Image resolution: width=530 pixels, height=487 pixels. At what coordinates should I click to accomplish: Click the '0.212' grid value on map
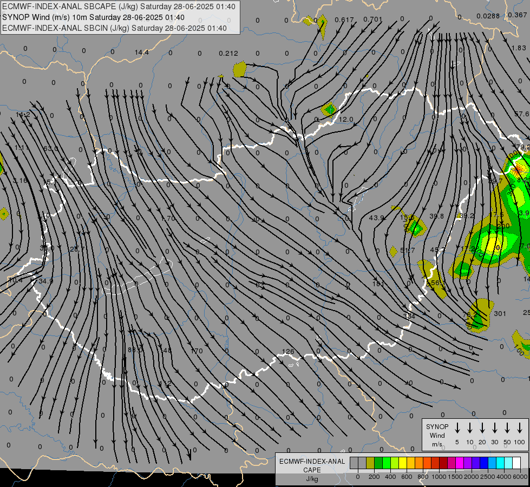pyautogui.click(x=228, y=54)
